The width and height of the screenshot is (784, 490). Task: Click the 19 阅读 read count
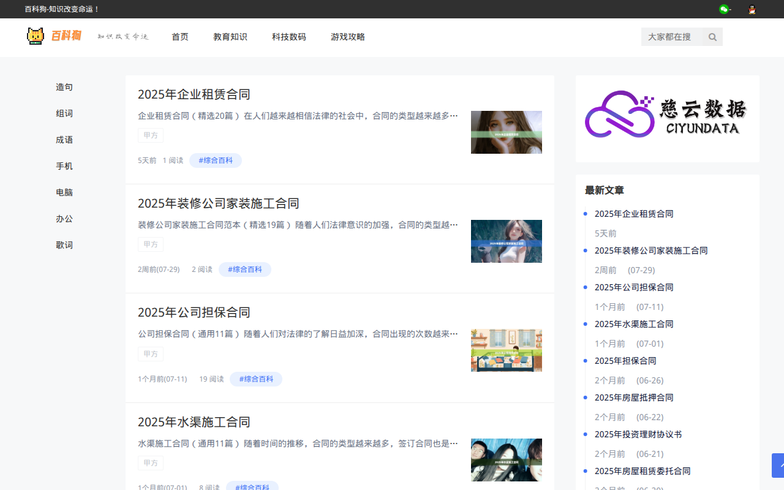(211, 379)
